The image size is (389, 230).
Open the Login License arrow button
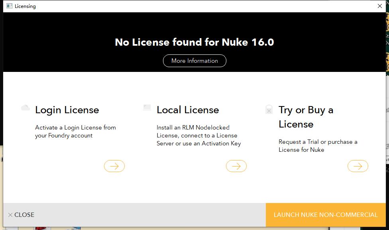114,166
